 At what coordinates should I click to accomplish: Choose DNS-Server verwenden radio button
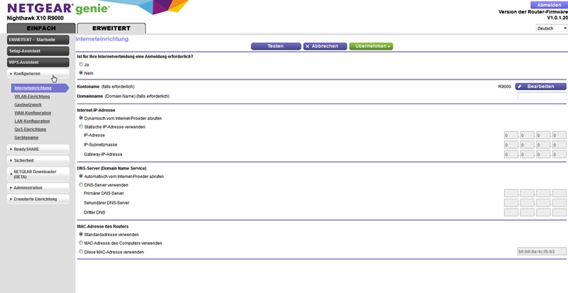[81, 184]
